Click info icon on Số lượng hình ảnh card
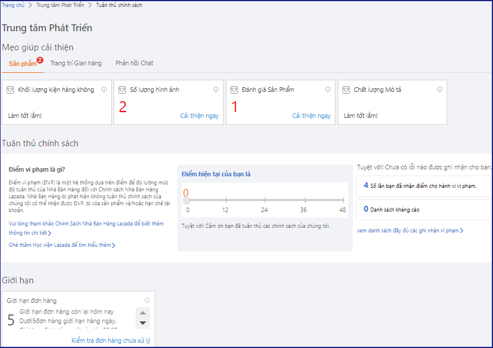This screenshot has width=493, height=348. coord(216,90)
